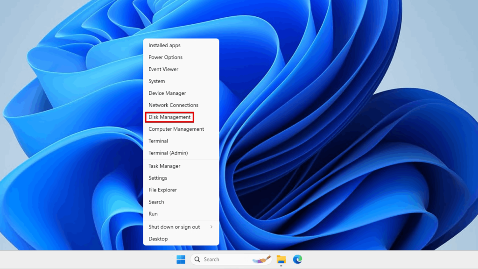Click the magnifier icon in the search box
The width and height of the screenshot is (478, 269).
click(x=197, y=259)
